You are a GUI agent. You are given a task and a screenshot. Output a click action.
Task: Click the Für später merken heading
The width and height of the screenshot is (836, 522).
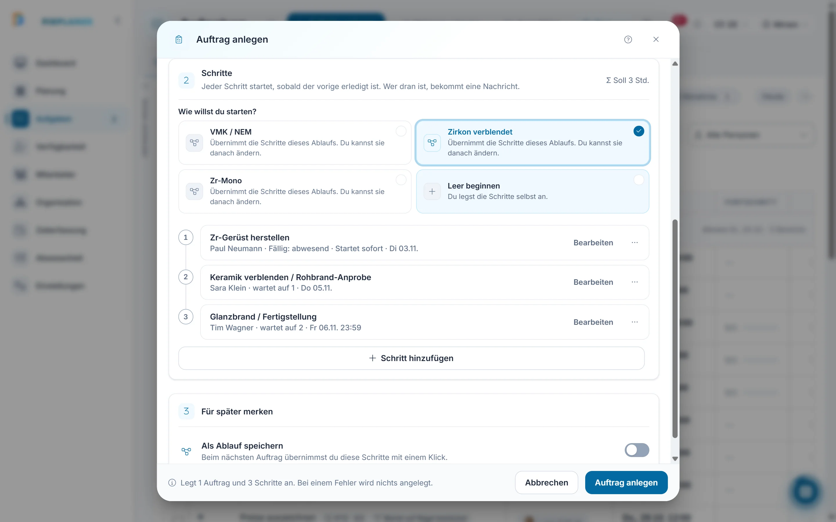point(237,412)
